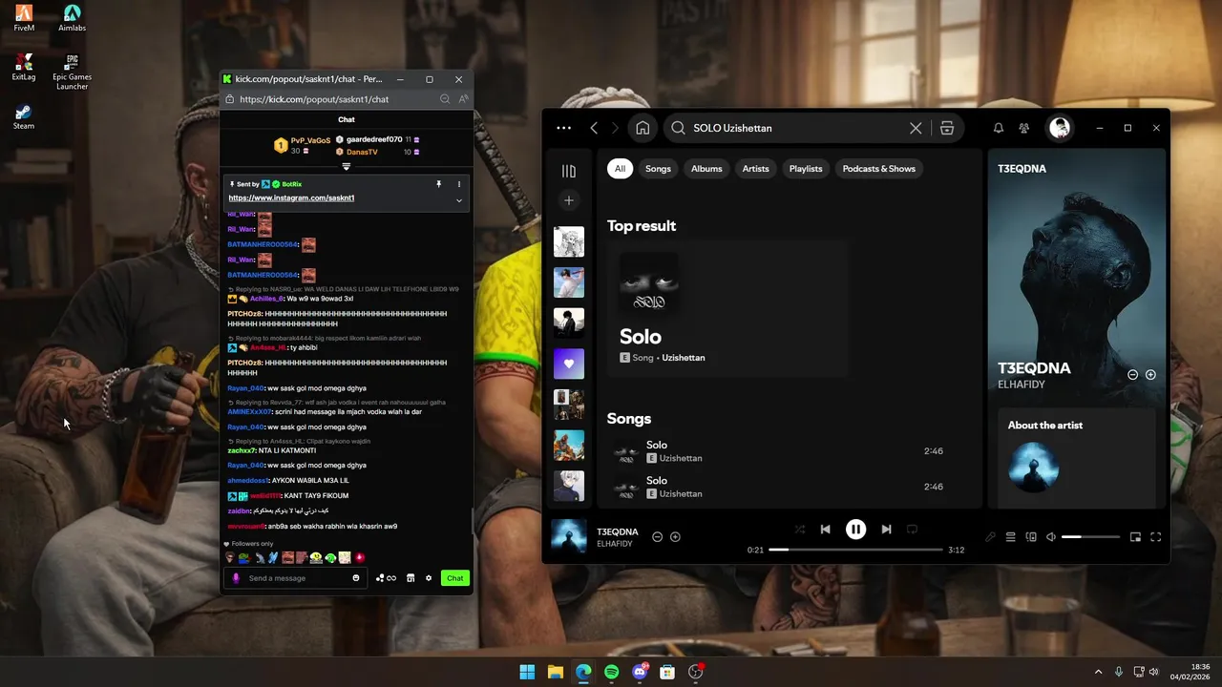Viewport: 1222px width, 687px height.
Task: Open the Kick shop icon
Action: (411, 578)
